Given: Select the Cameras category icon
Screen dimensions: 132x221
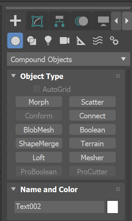Looking at the screenshot, I should point(65,40).
